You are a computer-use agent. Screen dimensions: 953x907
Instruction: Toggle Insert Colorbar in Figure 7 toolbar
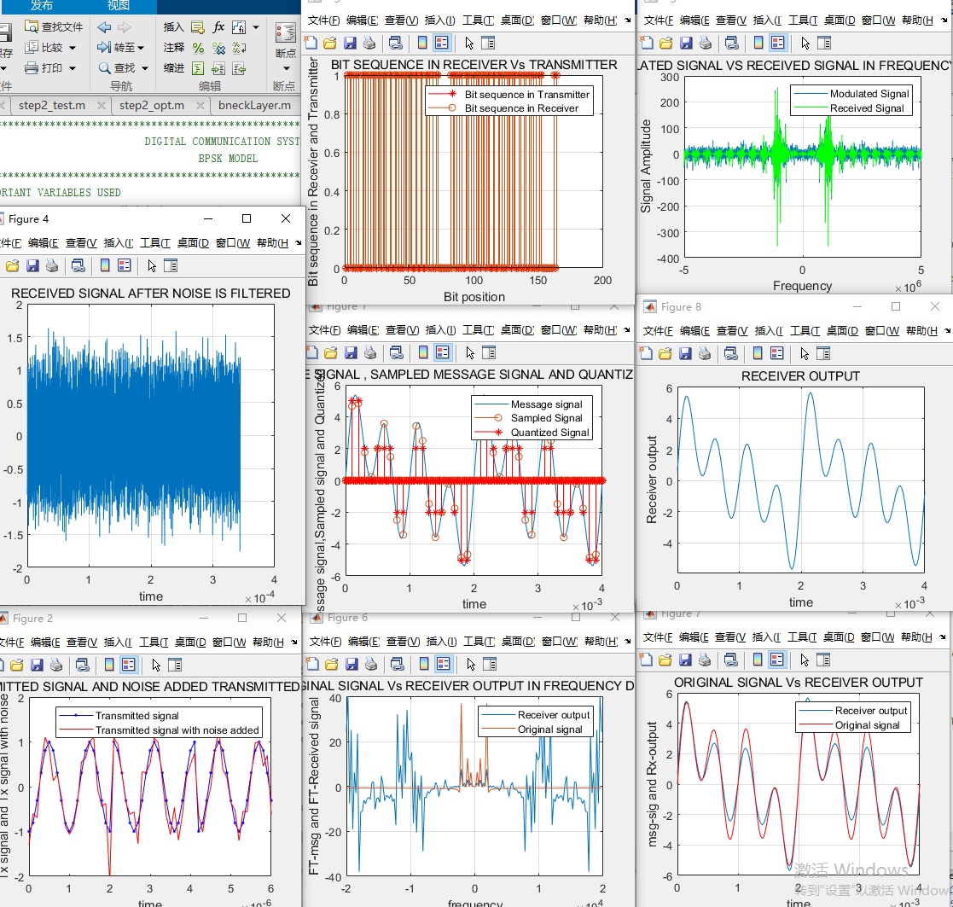[x=758, y=660]
